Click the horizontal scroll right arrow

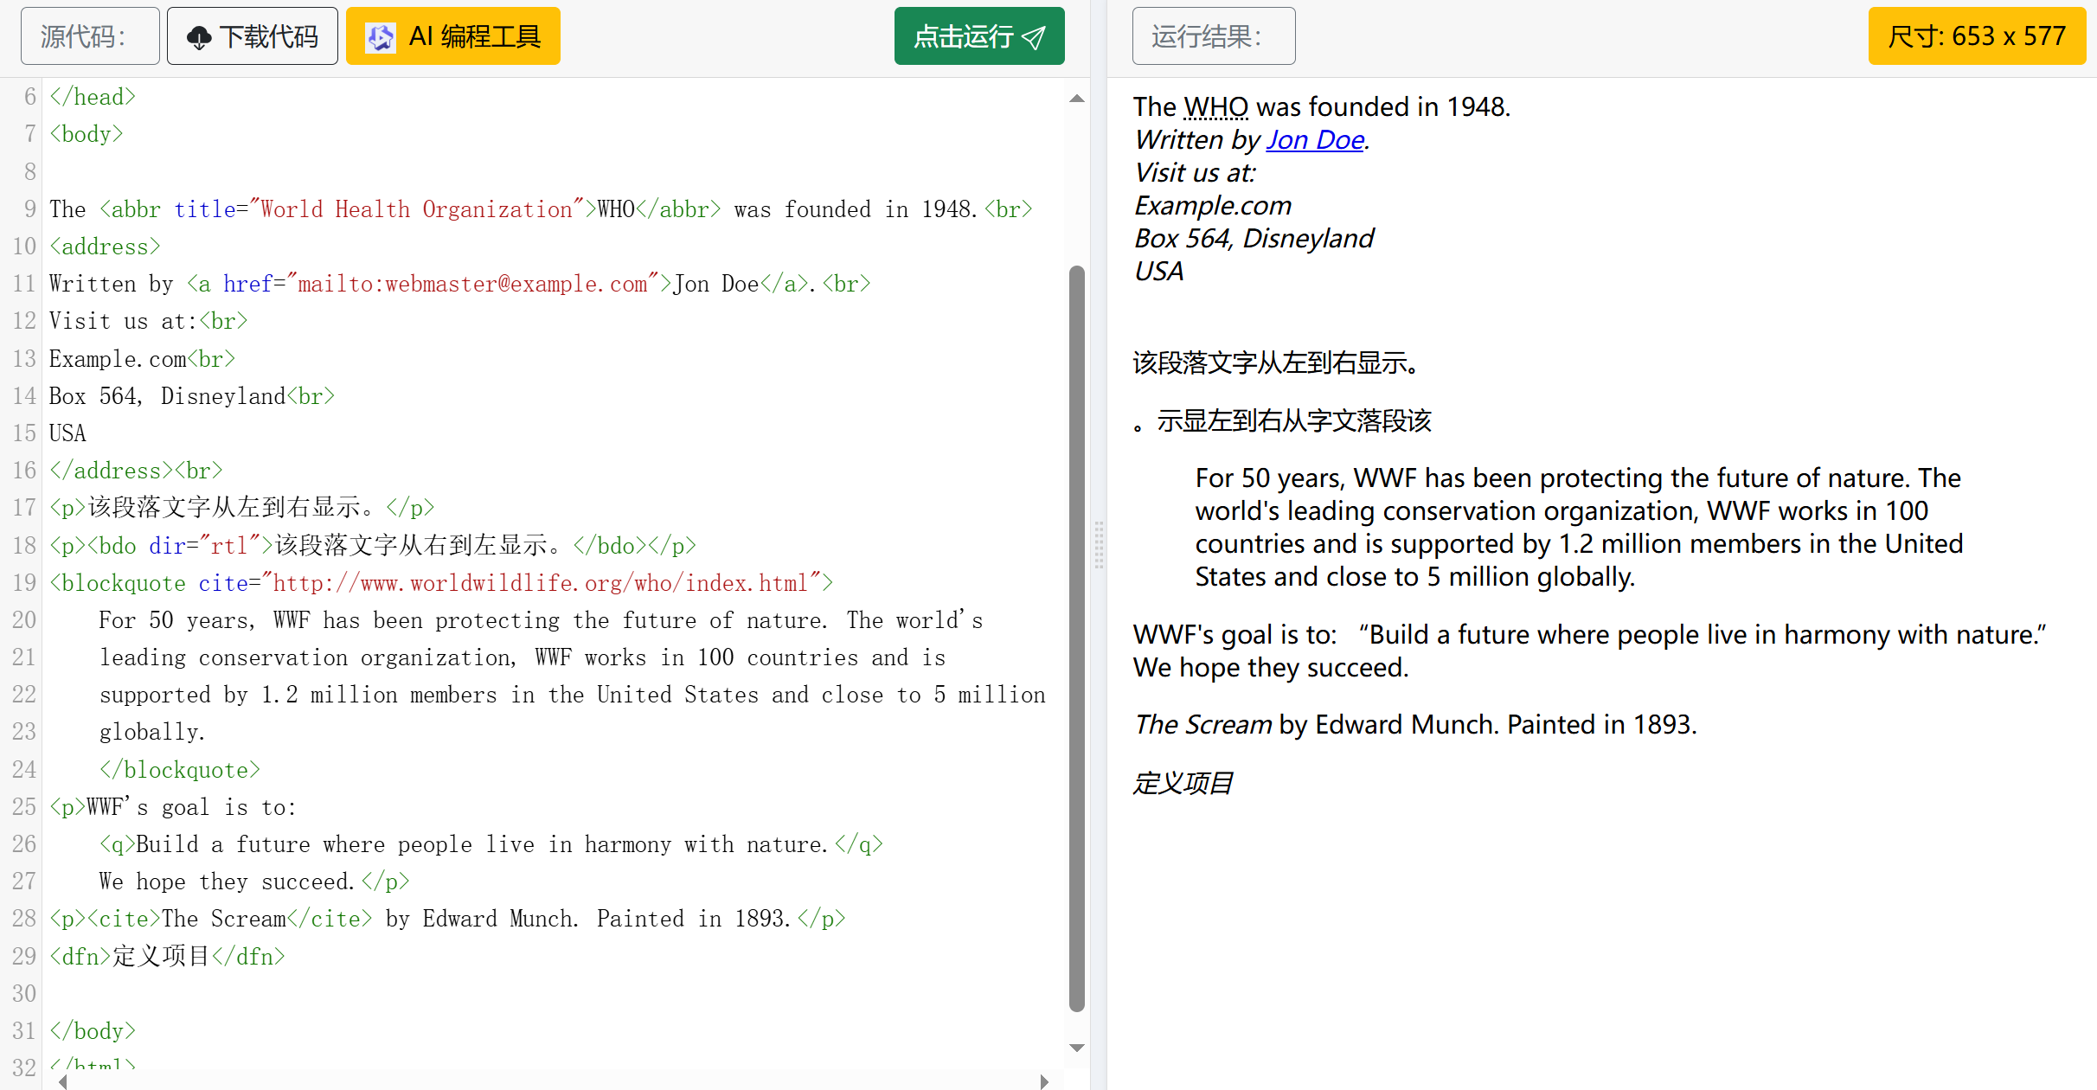(x=1044, y=1081)
